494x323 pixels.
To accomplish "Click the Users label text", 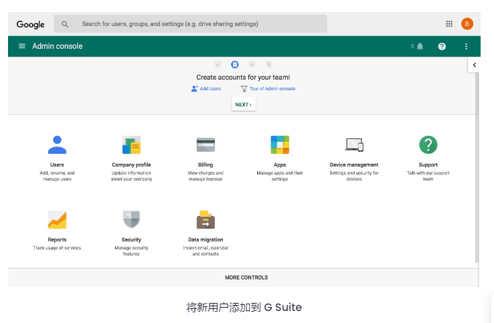I will point(57,165).
